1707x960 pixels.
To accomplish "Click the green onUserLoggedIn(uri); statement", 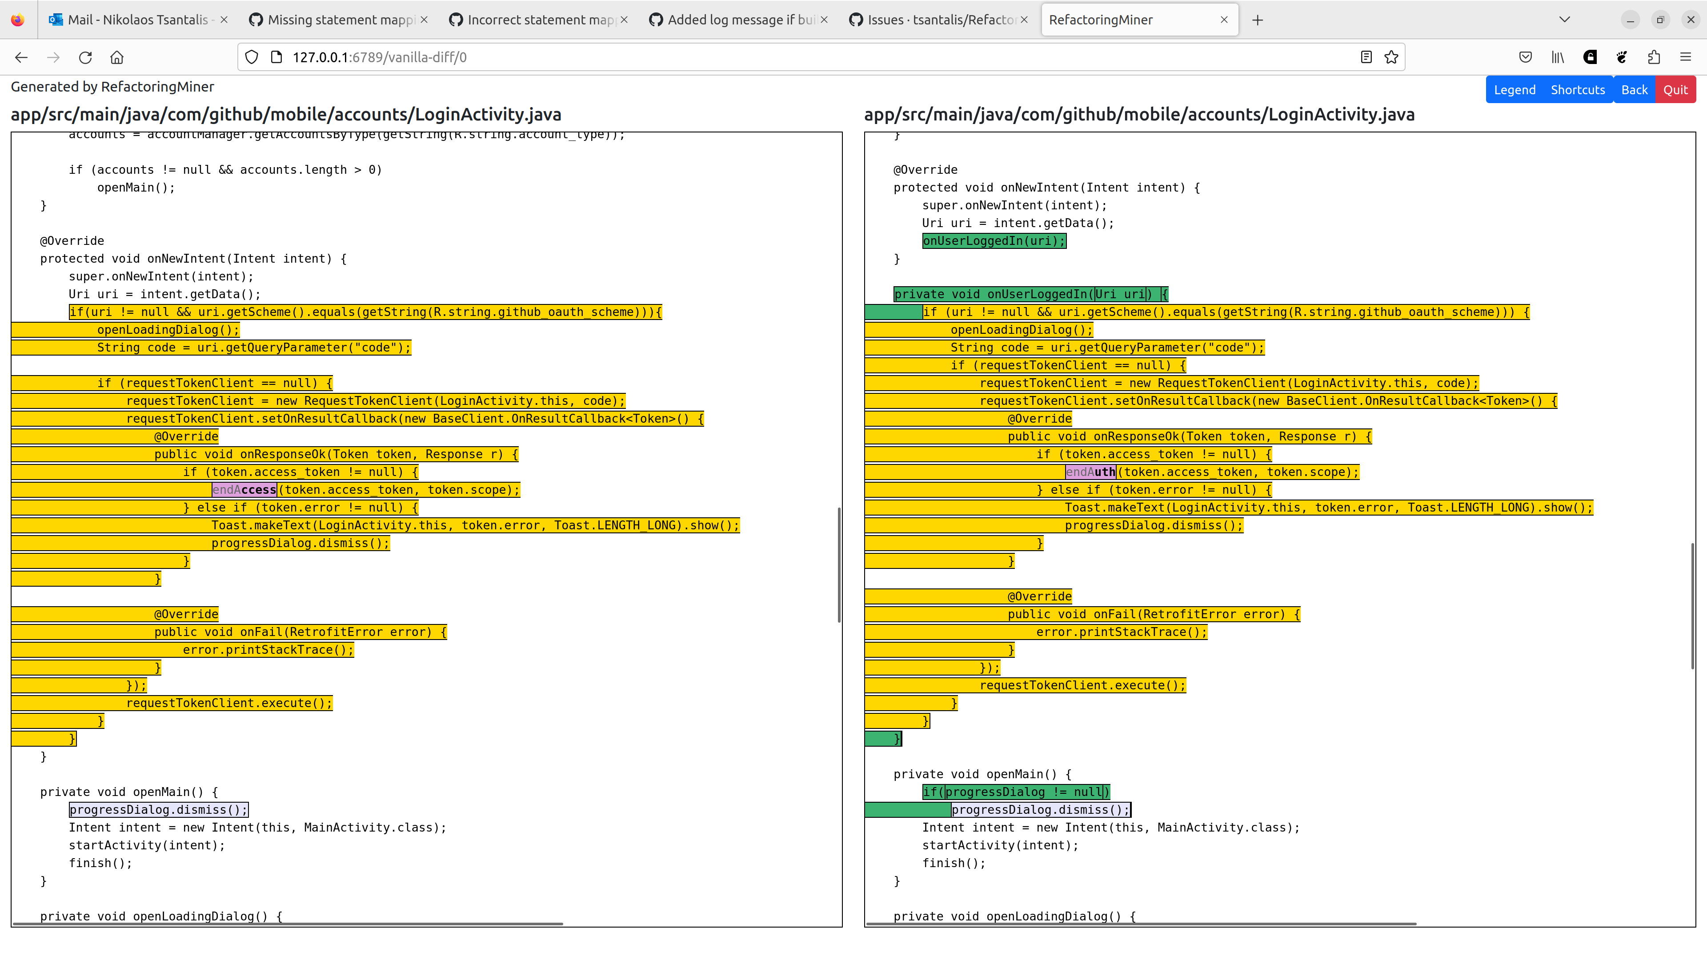I will (994, 241).
